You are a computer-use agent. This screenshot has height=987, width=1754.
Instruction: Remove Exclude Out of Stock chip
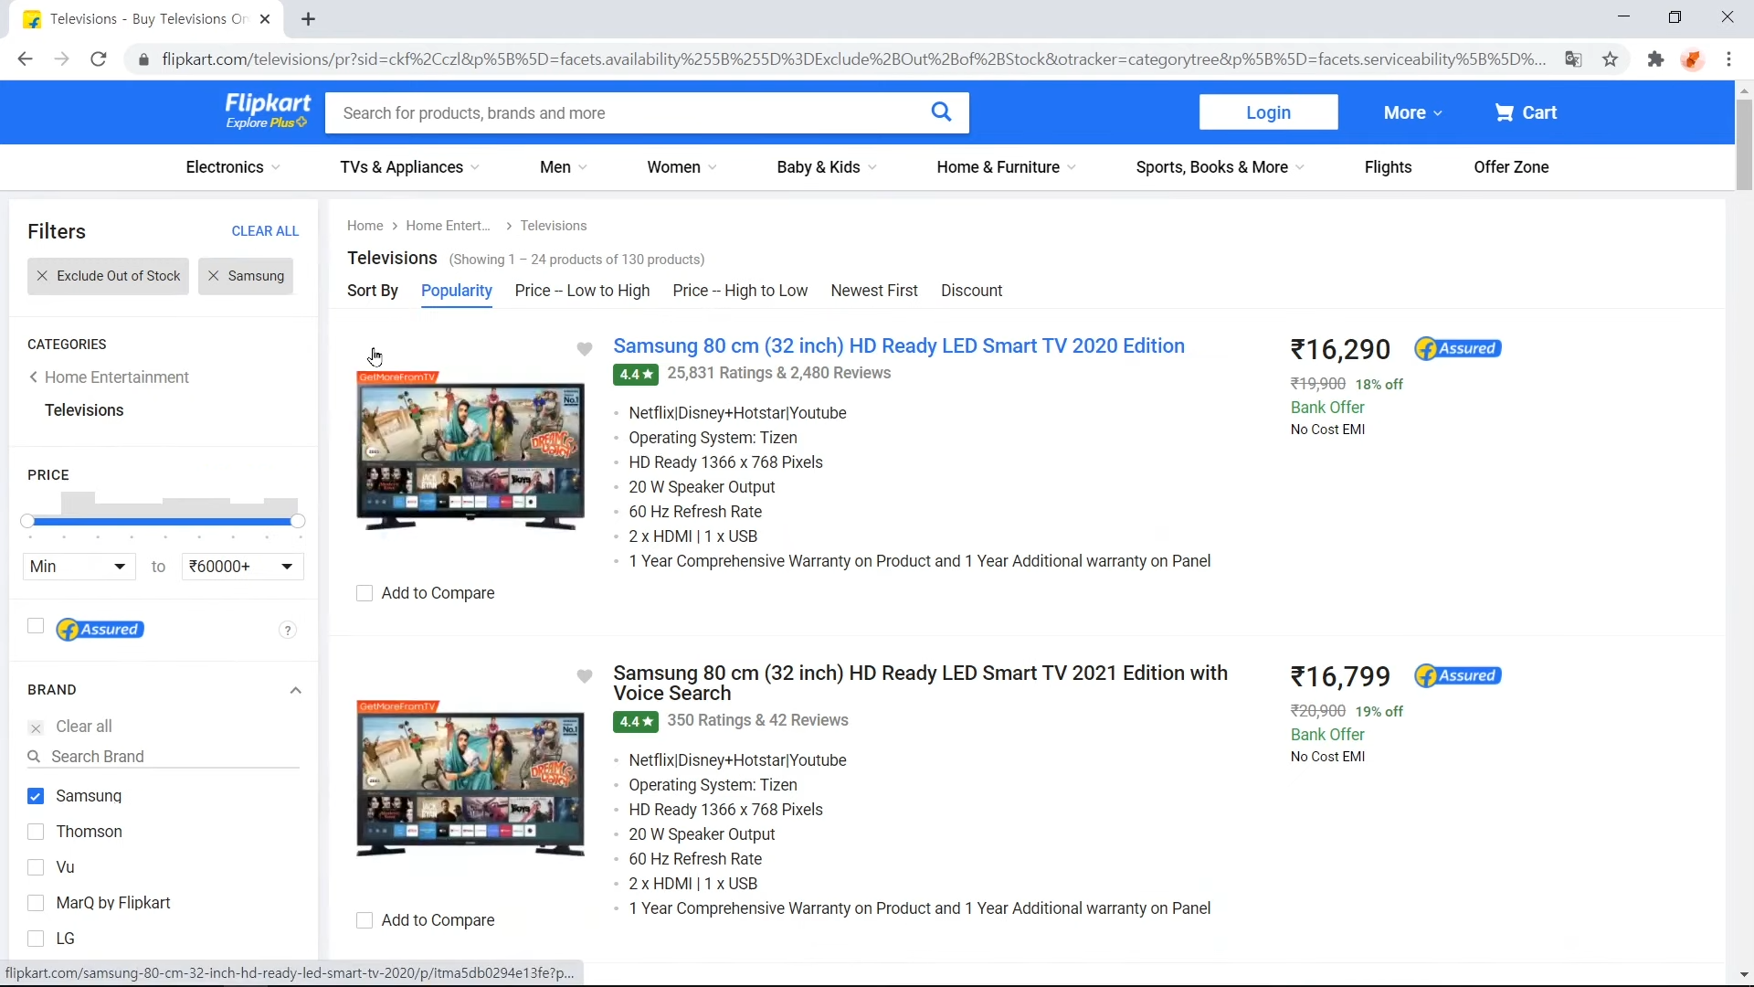pos(42,276)
